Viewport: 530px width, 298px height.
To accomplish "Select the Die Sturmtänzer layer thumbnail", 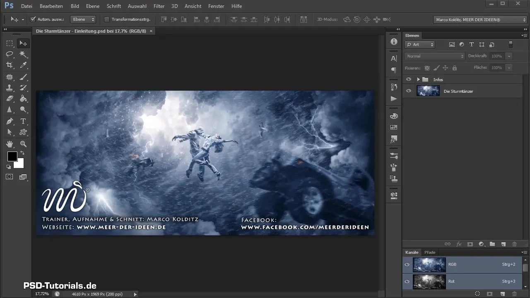I will 428,91.
